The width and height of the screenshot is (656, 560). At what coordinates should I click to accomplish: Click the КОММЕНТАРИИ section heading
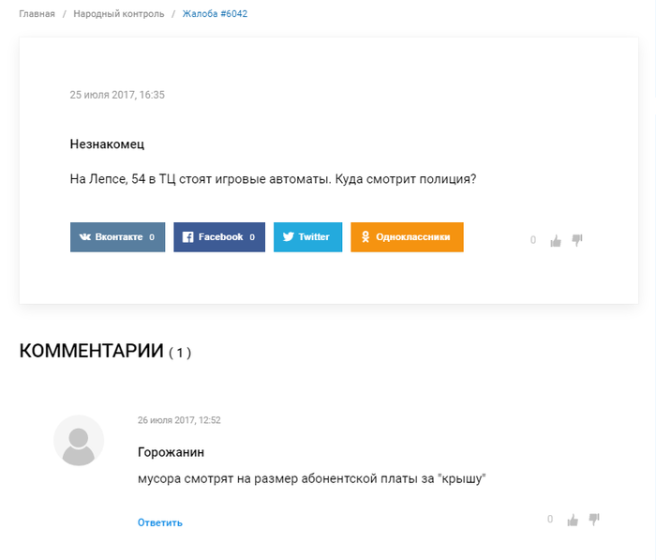[x=92, y=352]
